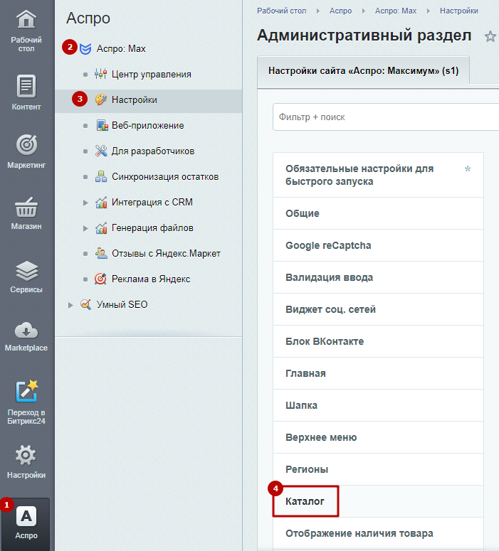Open the Каталог settings section

[x=378, y=501]
